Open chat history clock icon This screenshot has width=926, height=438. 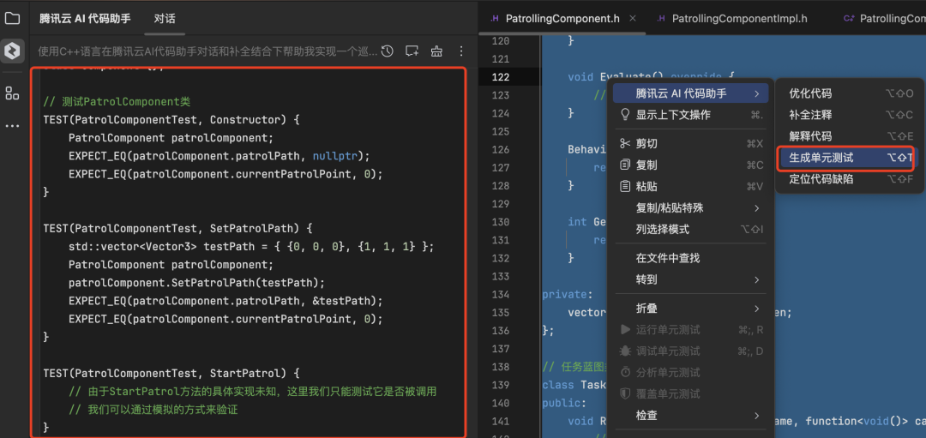pyautogui.click(x=387, y=51)
